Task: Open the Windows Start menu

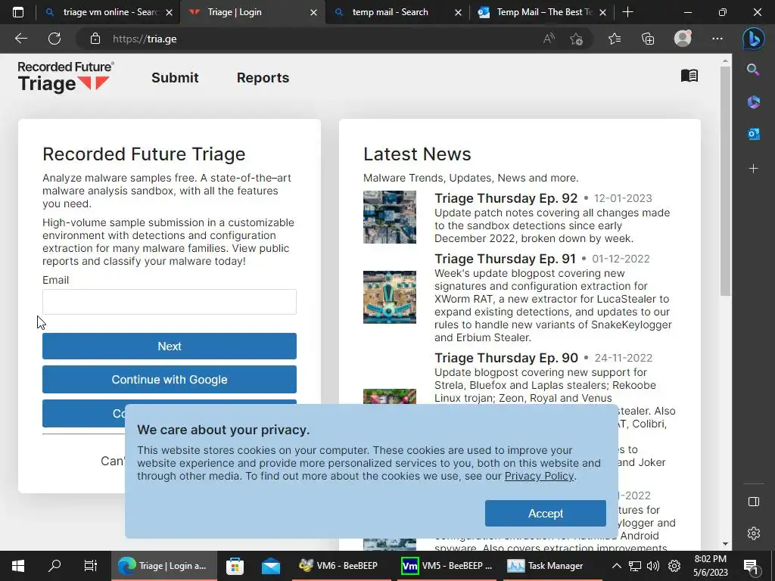Action: pos(18,566)
